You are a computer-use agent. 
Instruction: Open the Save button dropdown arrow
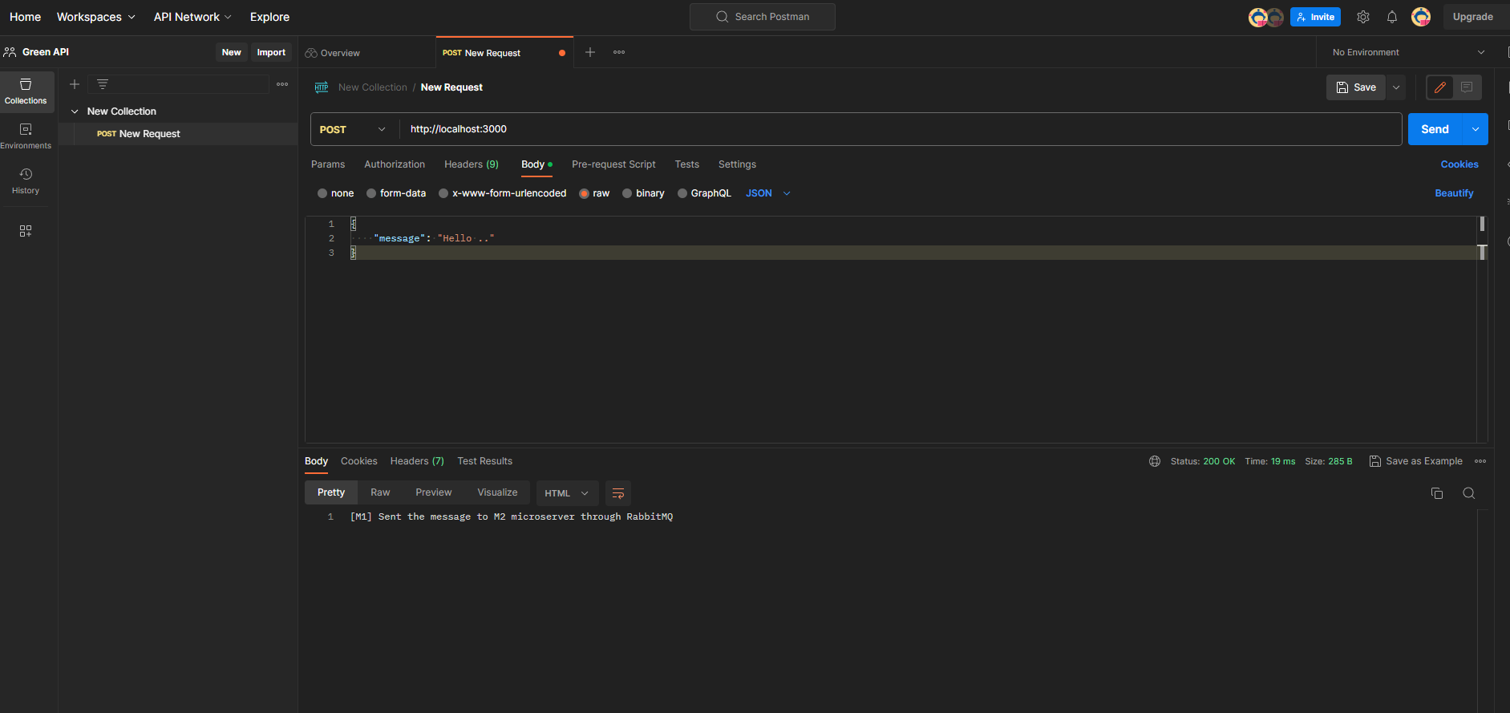[1396, 87]
